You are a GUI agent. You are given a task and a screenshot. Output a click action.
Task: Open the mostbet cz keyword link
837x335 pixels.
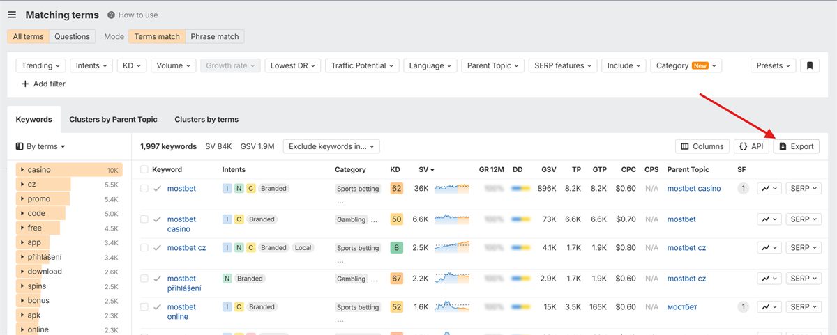coord(186,247)
